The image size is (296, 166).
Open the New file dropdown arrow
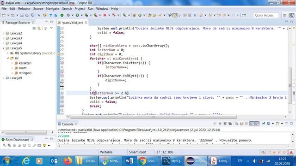[8, 15]
